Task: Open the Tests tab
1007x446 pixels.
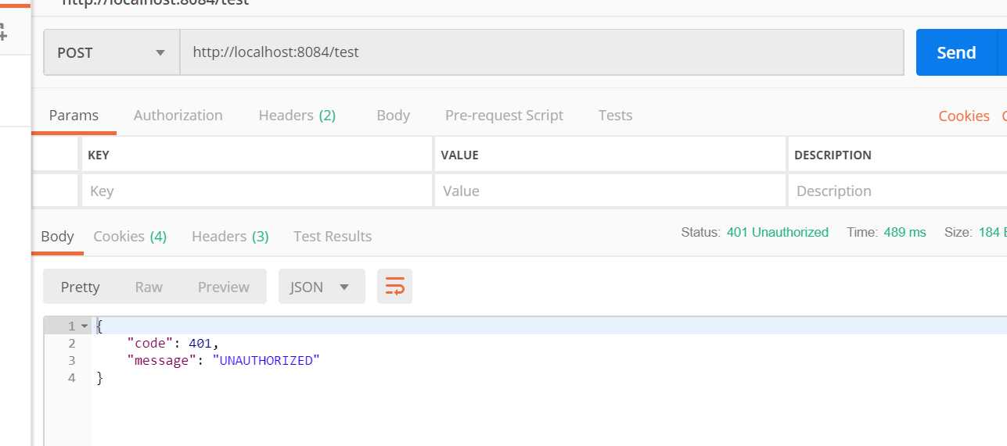Action: 615,115
